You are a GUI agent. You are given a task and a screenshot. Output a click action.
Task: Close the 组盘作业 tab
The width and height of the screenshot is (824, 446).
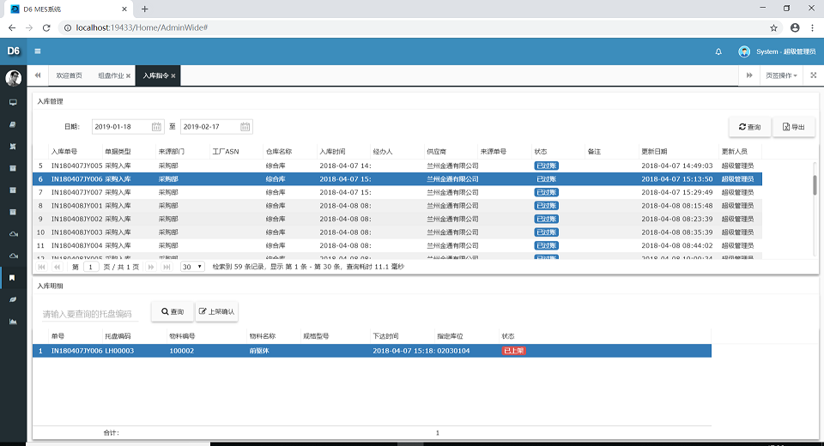point(128,75)
